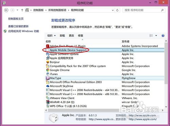Screen dimensions: 170x126
Task: Click the search magnifier icon
Action: click(163, 10)
